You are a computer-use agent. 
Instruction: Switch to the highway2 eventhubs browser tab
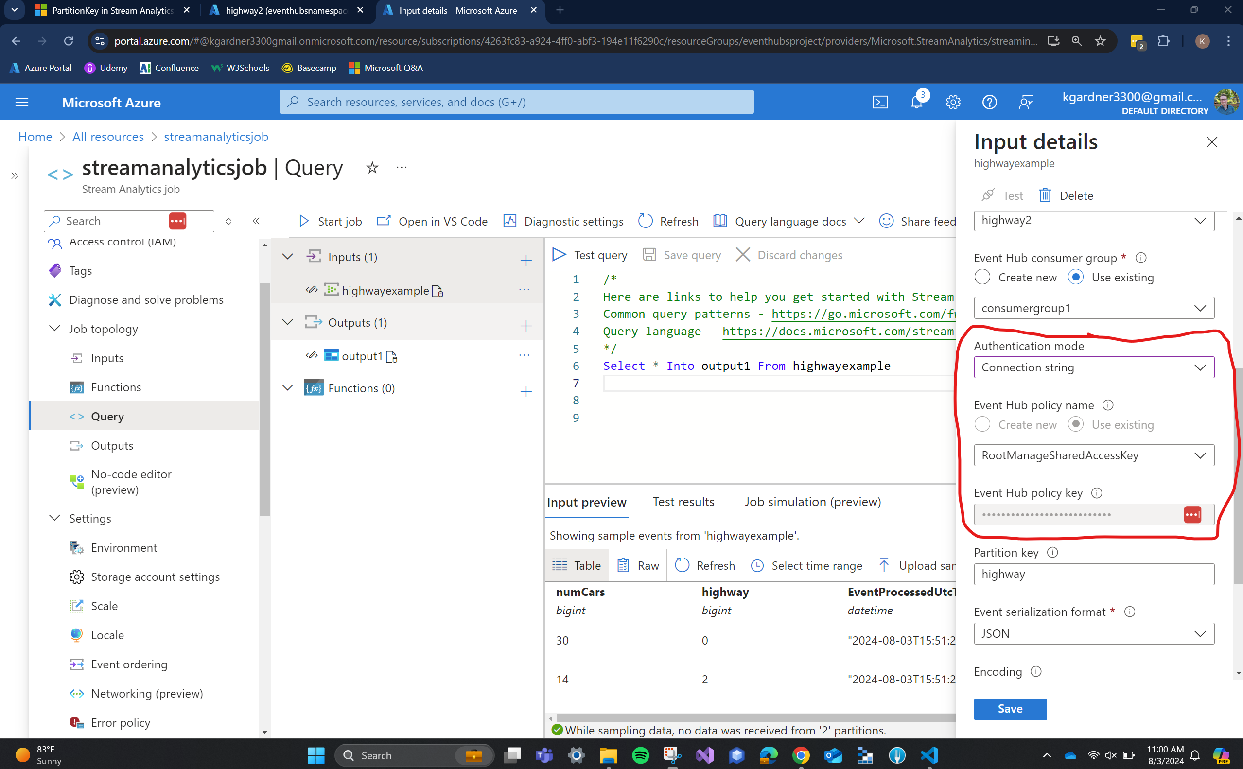pos(286,10)
